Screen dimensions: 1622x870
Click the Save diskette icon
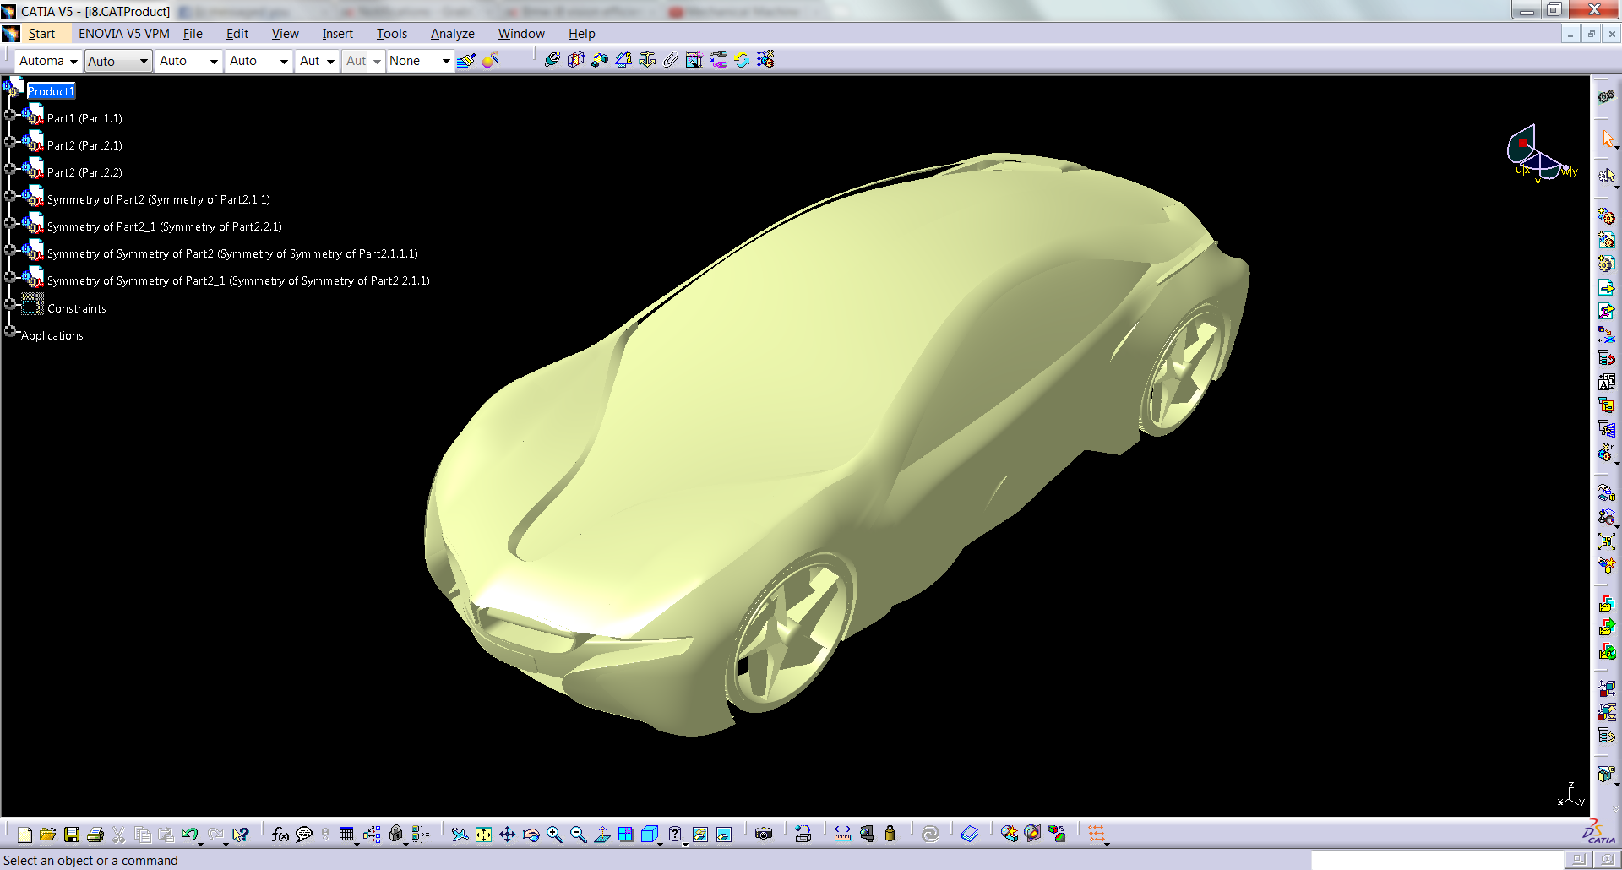point(72,835)
